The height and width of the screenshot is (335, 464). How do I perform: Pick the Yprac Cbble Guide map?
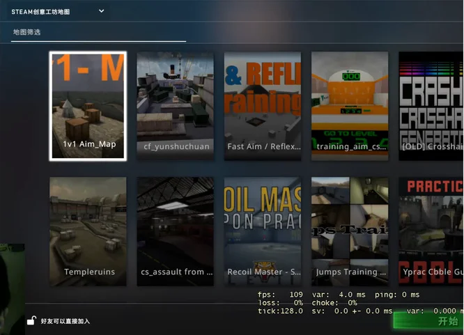(x=431, y=231)
